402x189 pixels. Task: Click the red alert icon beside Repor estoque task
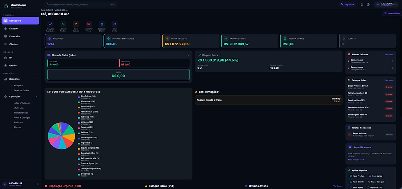pyautogui.click(x=349, y=135)
